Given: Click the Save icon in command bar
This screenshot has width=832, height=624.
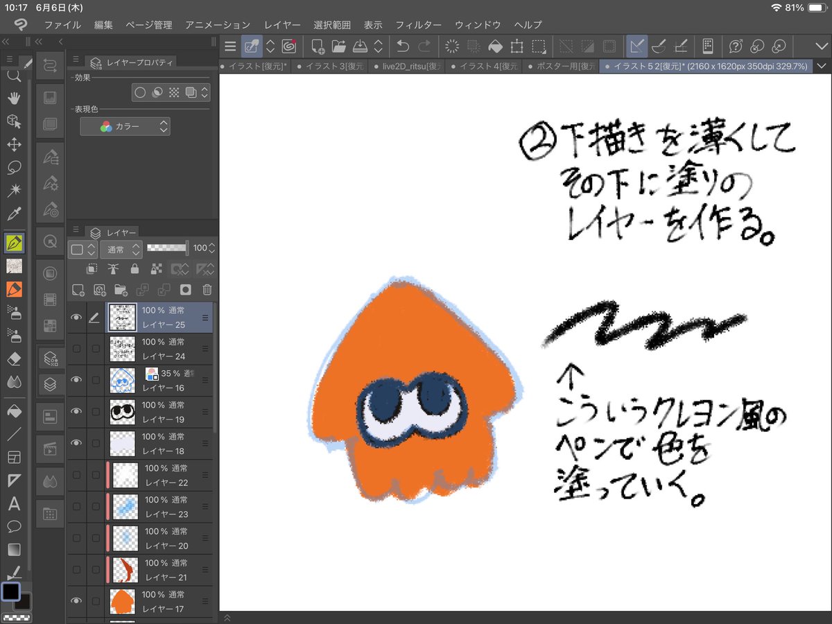Looking at the screenshot, I should coord(360,46).
